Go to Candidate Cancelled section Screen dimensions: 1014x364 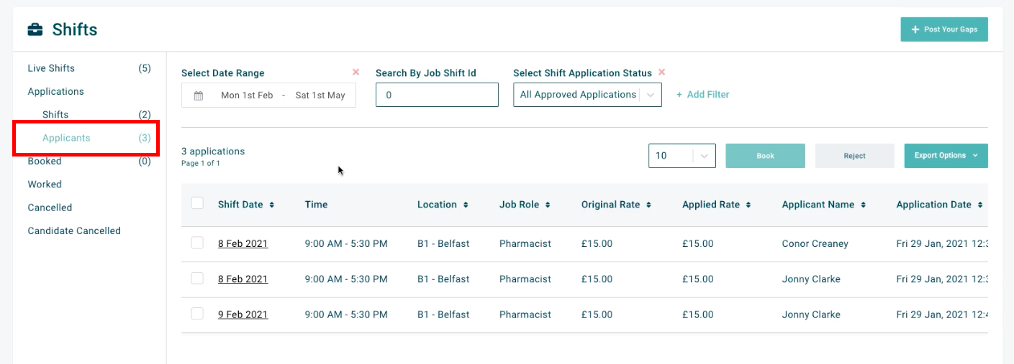click(x=74, y=230)
